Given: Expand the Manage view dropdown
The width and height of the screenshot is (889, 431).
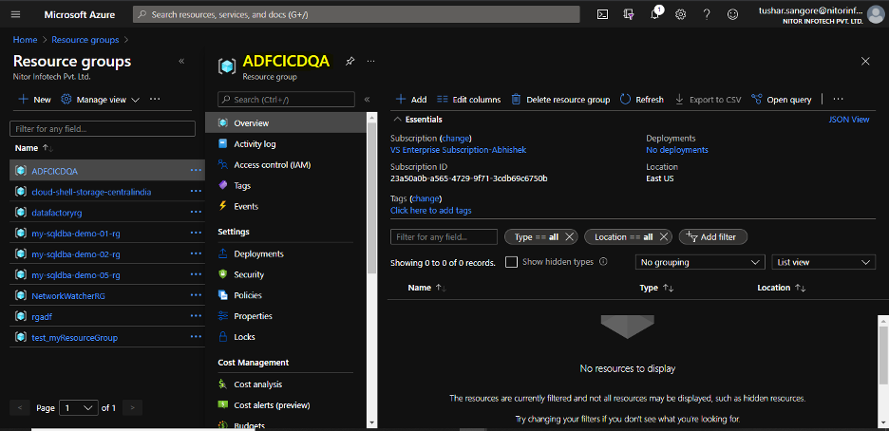Looking at the screenshot, I should (101, 99).
